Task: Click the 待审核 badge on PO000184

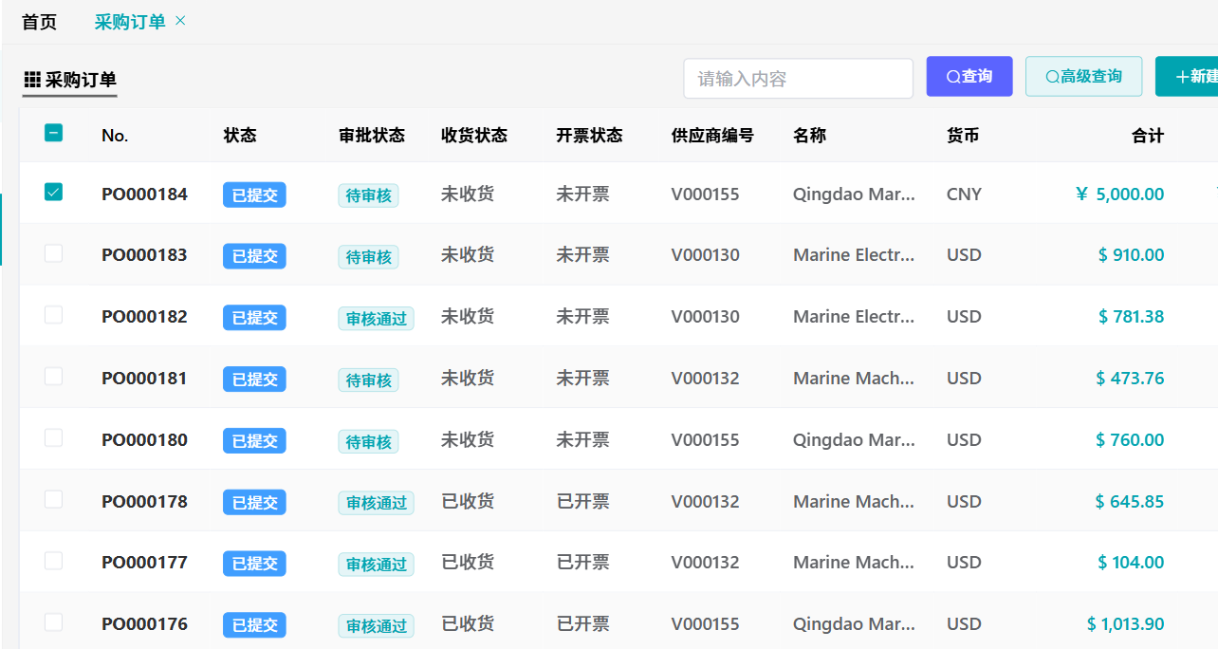Action: [368, 195]
